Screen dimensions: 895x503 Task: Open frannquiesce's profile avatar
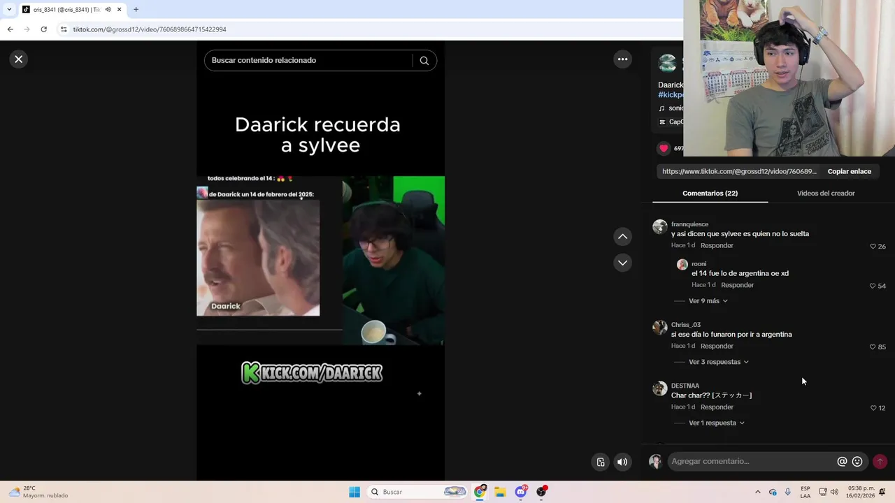point(660,227)
